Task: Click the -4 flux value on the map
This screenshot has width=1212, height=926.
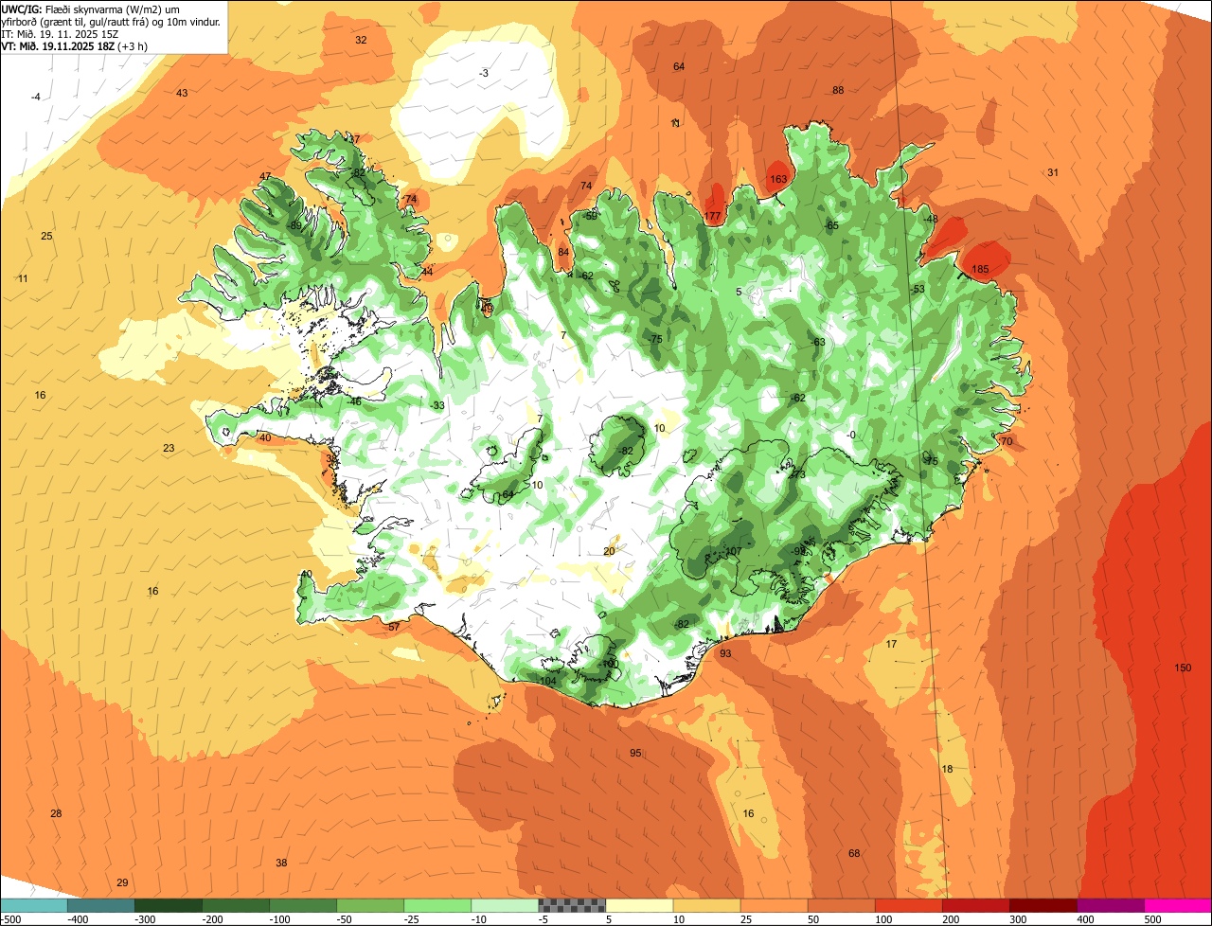Action: click(35, 98)
